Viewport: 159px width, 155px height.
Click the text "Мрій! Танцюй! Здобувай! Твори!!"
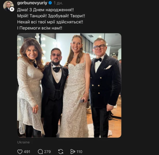coord(50,16)
